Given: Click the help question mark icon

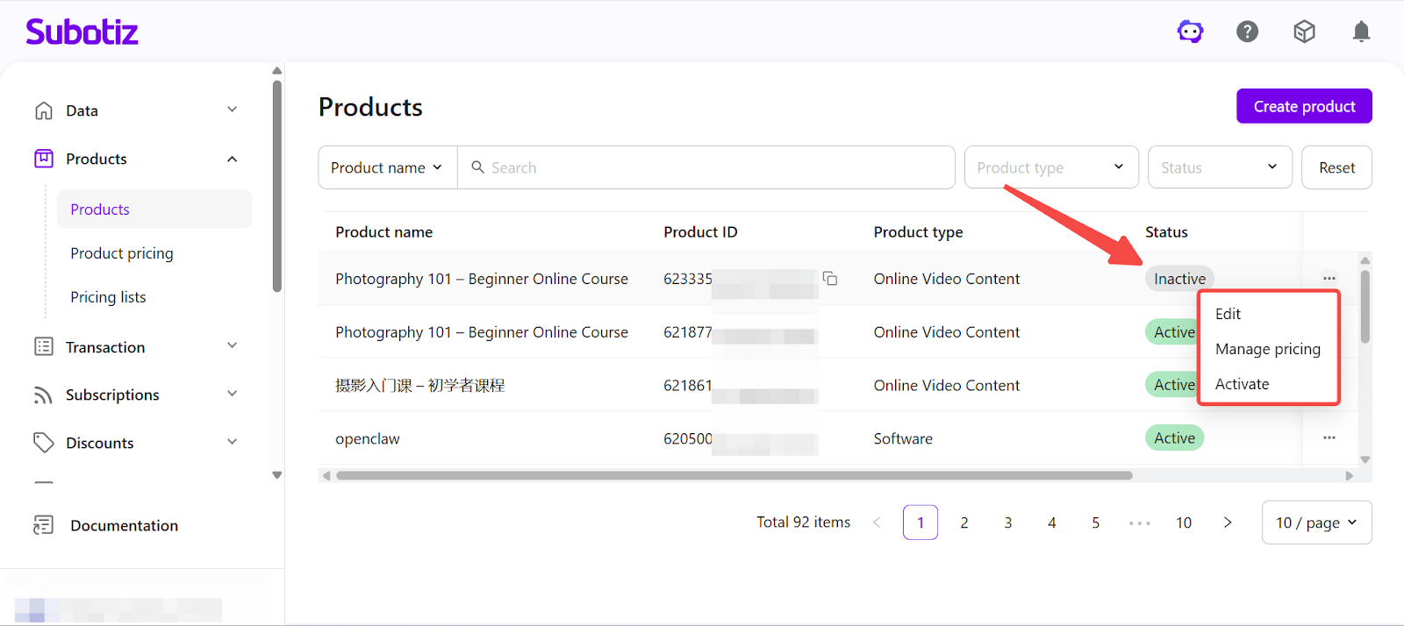Looking at the screenshot, I should point(1247,32).
